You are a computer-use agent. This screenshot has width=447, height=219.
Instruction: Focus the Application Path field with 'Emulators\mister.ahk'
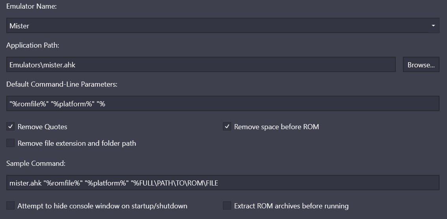[201, 65]
